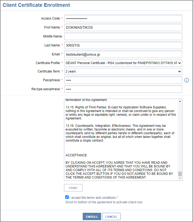Click the Email input field
The width and height of the screenshot is (193, 222).
[x=123, y=54]
